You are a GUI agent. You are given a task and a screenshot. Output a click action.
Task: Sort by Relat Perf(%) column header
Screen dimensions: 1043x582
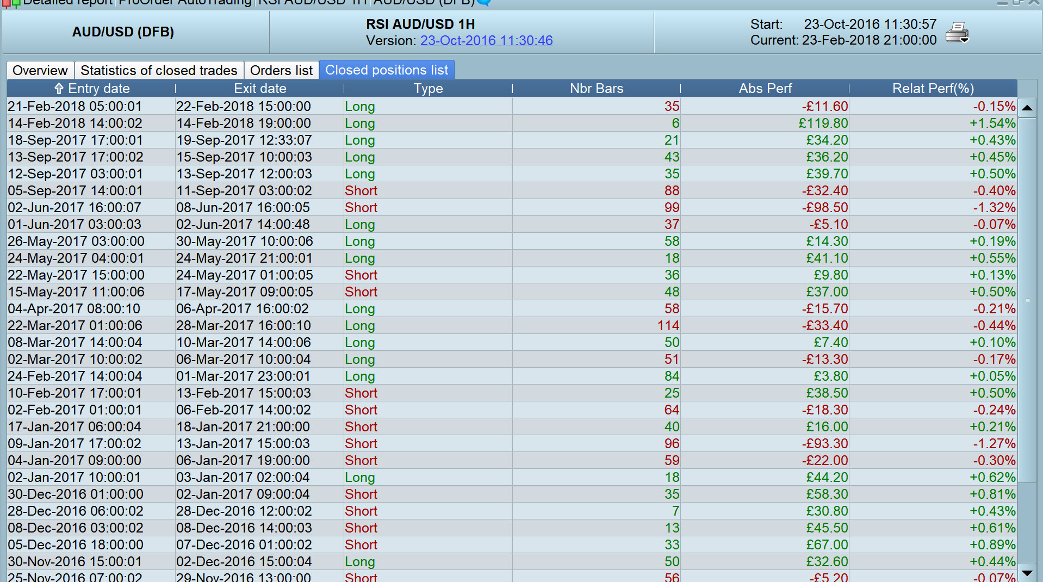pos(933,88)
